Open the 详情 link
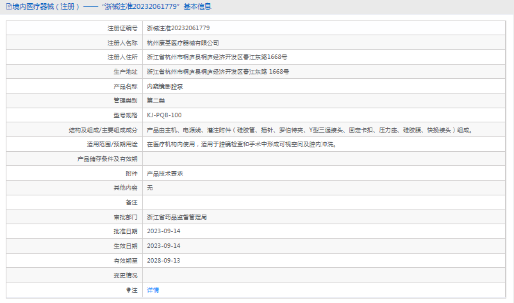The width and height of the screenshot is (514, 303). pyautogui.click(x=153, y=290)
